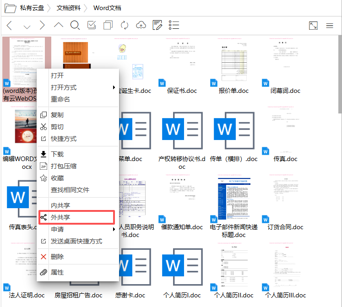This screenshot has width=342, height=307.
Task: Select the 报价单.doc file thumbnail
Action: tap(233, 59)
